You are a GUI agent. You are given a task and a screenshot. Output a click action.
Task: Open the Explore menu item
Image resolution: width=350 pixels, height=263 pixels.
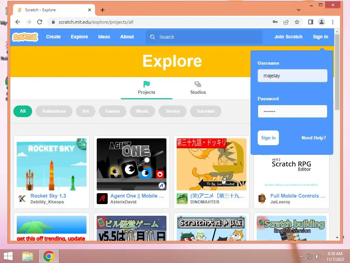[79, 37]
